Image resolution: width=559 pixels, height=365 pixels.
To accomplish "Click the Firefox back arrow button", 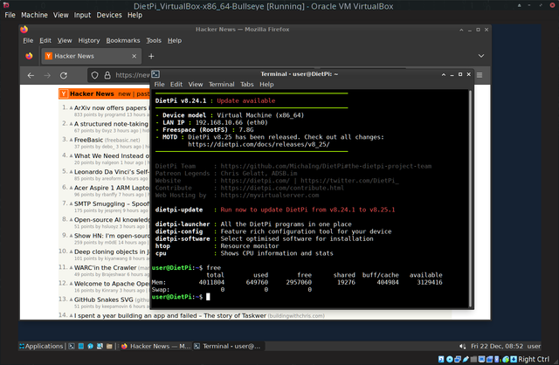I will (31, 75).
